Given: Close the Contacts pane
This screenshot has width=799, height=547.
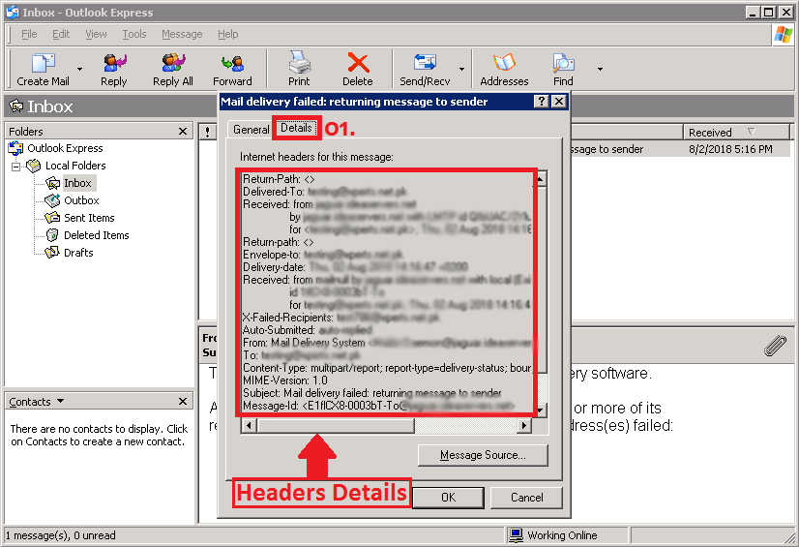Looking at the screenshot, I should coord(183,401).
